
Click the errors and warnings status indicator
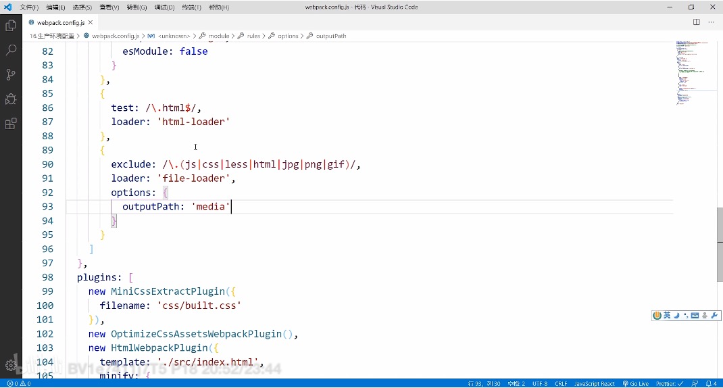[x=19, y=384]
